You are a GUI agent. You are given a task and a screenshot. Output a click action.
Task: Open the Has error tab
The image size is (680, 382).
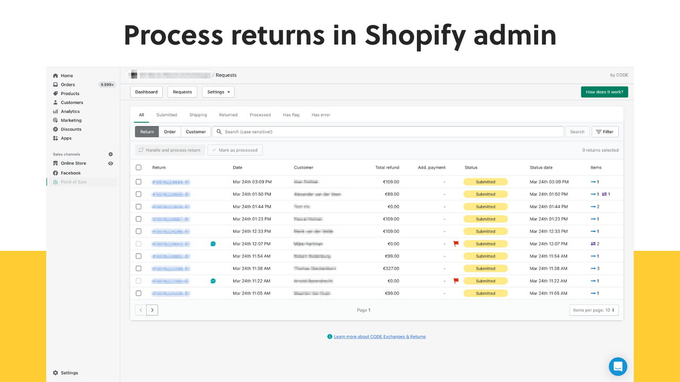tap(321, 115)
